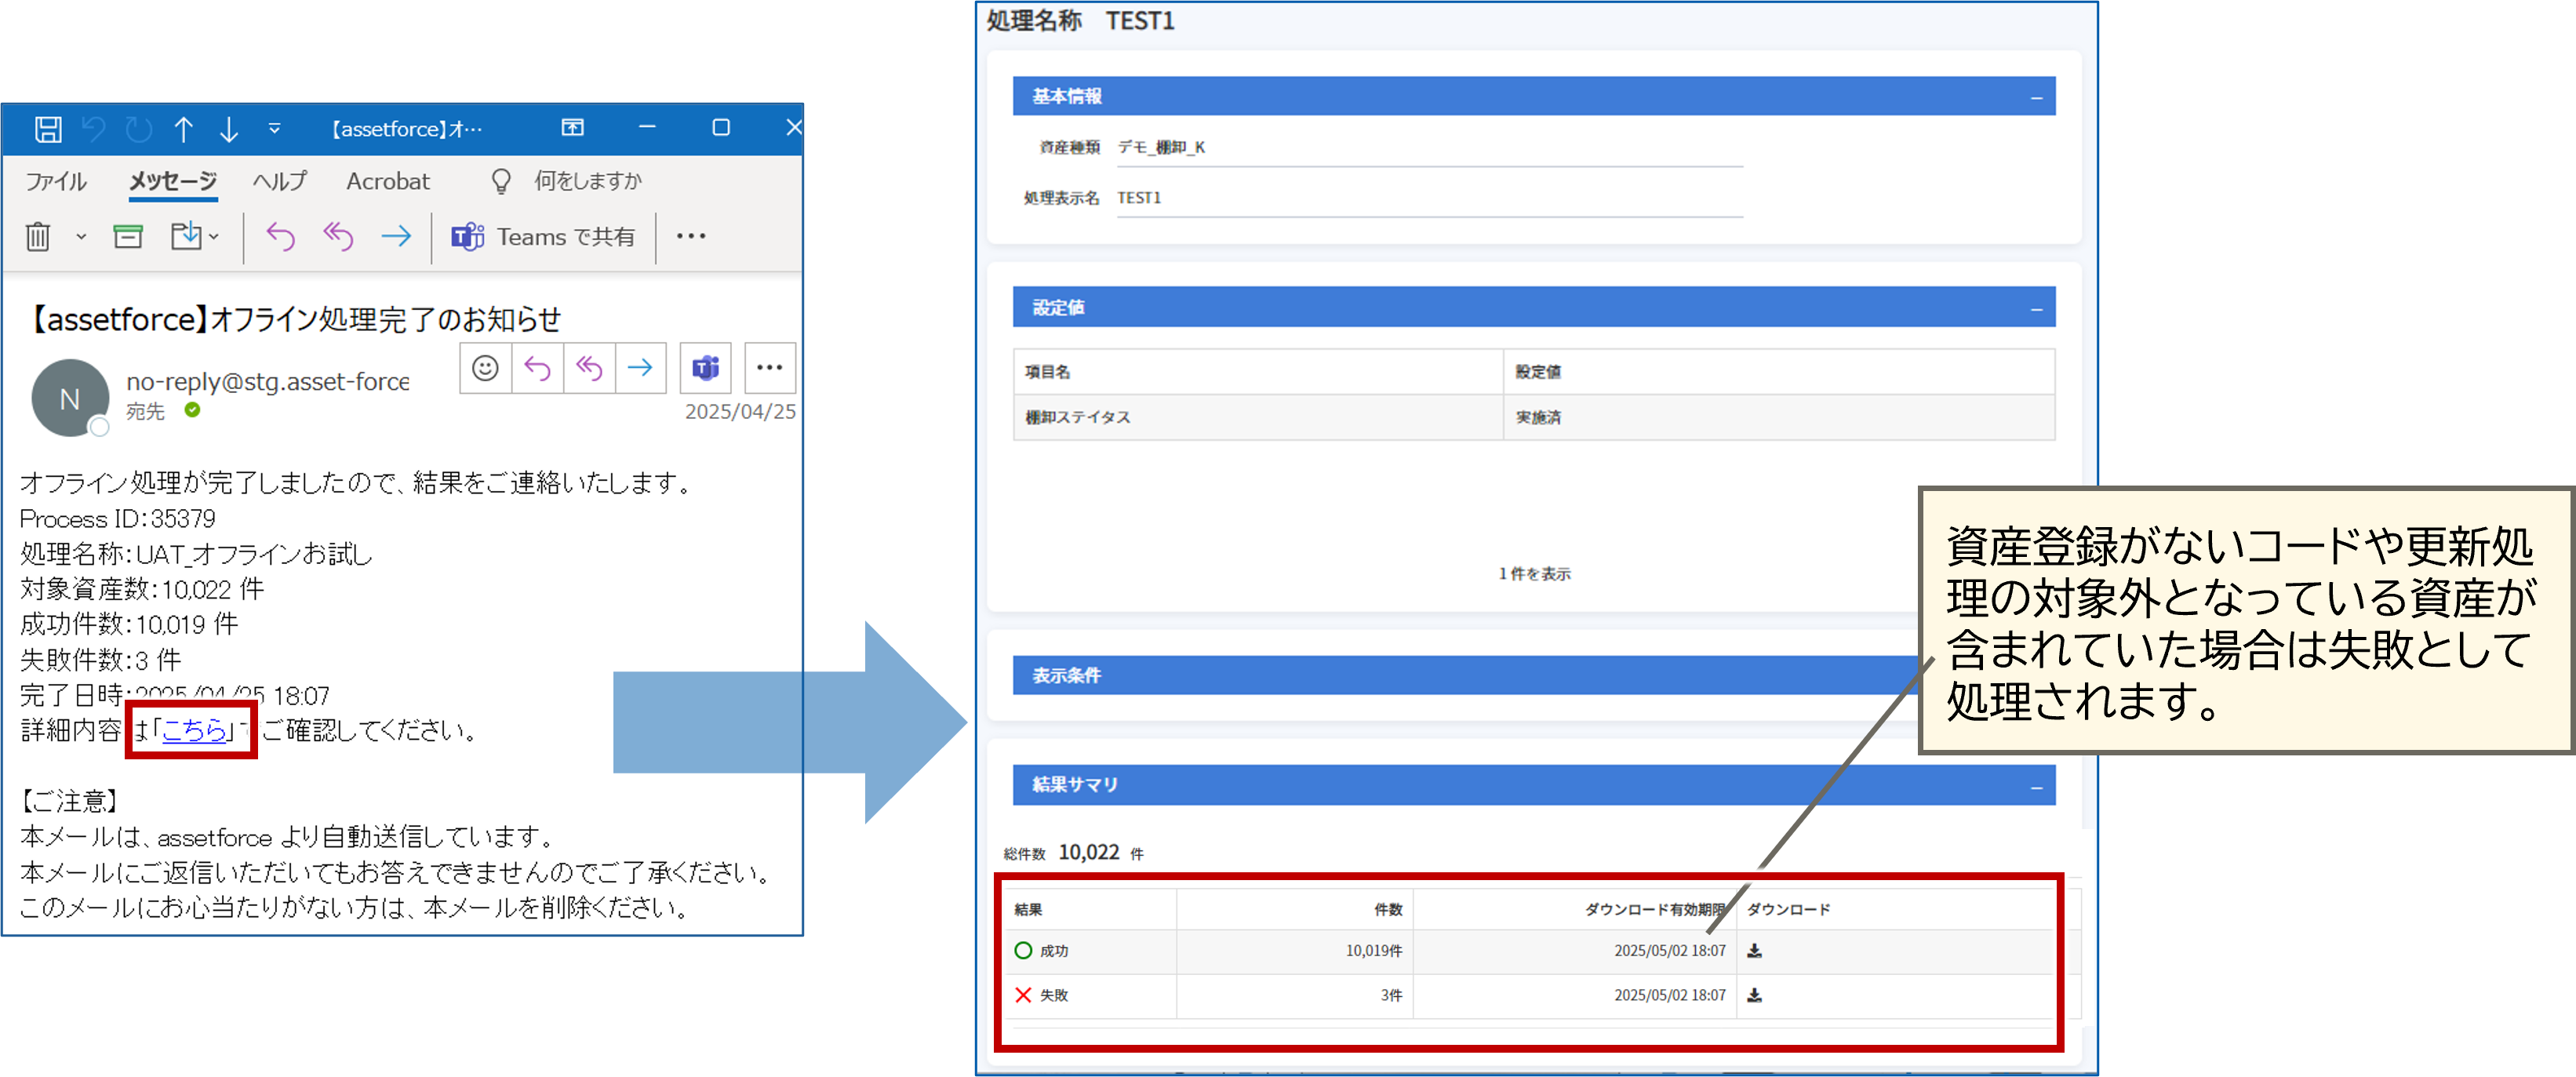2576x1077 pixels.
Task: Collapse the 設定値 section
Action: tap(2036, 310)
